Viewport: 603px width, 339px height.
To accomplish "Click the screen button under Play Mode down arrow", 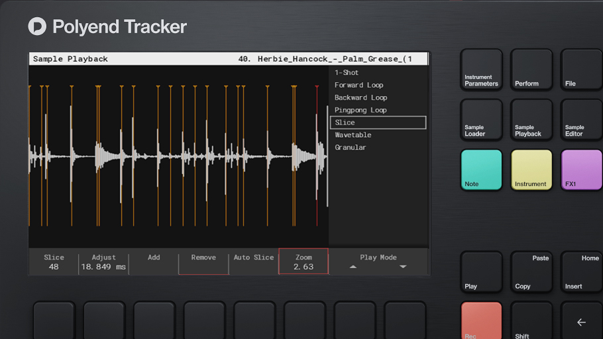I will pyautogui.click(x=405, y=320).
